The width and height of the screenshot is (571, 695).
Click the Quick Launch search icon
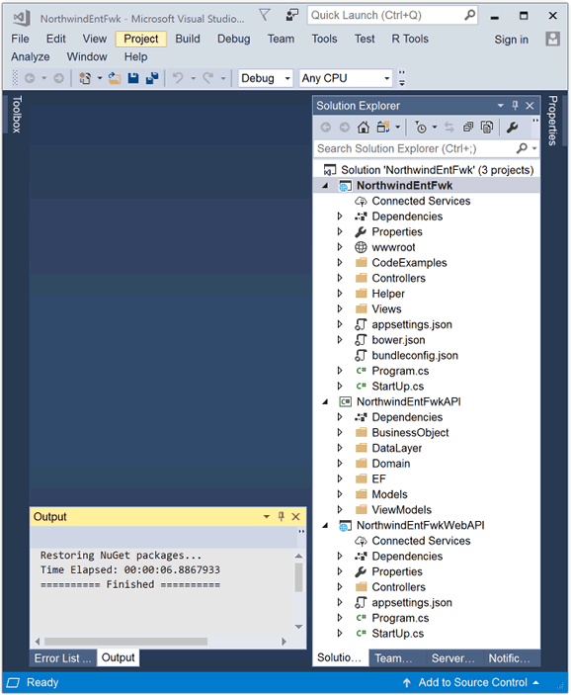tap(469, 15)
